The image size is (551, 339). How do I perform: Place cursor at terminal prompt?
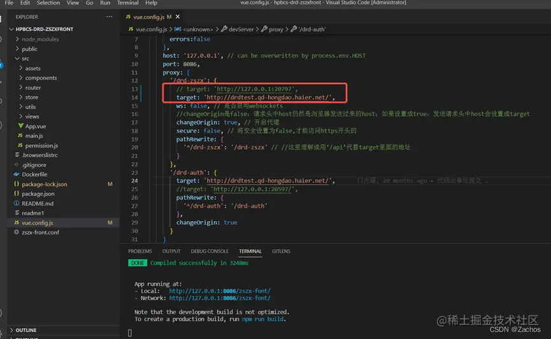(130, 333)
